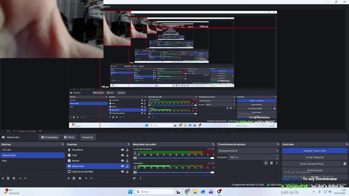
Task: Open advanced audio properties gears icon
Action: [x=134, y=178]
